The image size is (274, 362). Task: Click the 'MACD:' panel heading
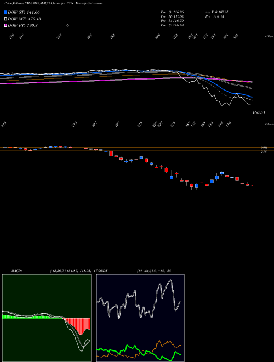point(16,271)
